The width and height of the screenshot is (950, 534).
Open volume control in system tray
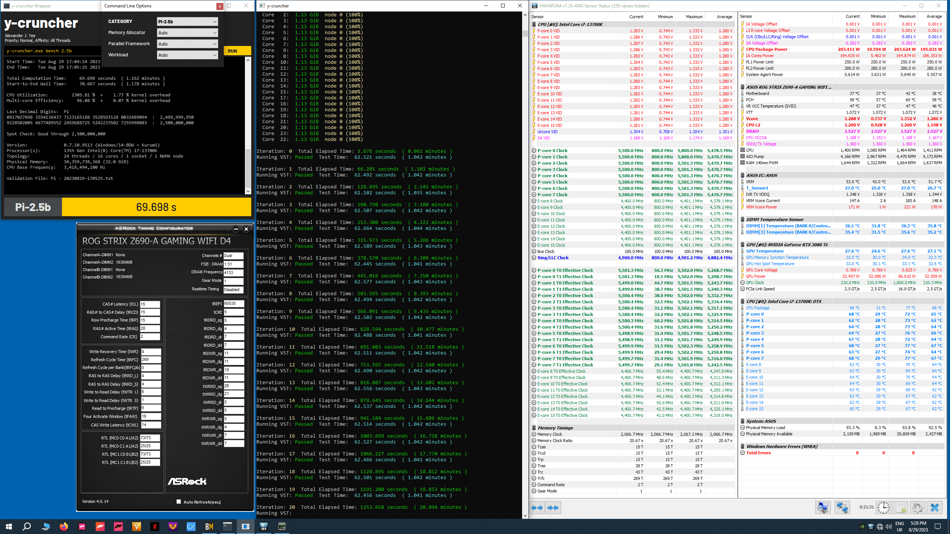tap(889, 527)
